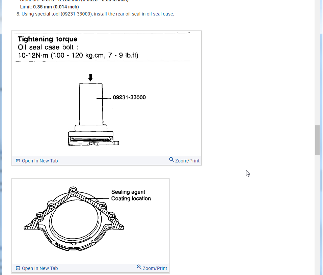Click the open-in-new-tab icon under the sealing agent diagram
The image size is (323, 275).
pyautogui.click(x=18, y=268)
